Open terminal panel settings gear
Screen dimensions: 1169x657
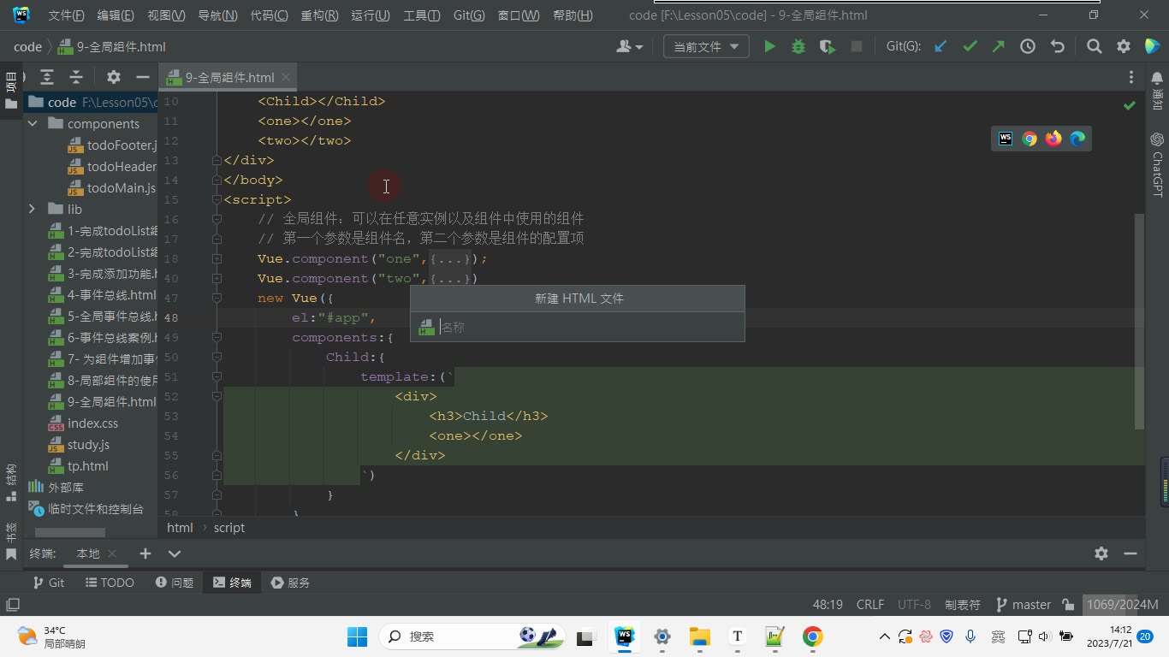1101,553
